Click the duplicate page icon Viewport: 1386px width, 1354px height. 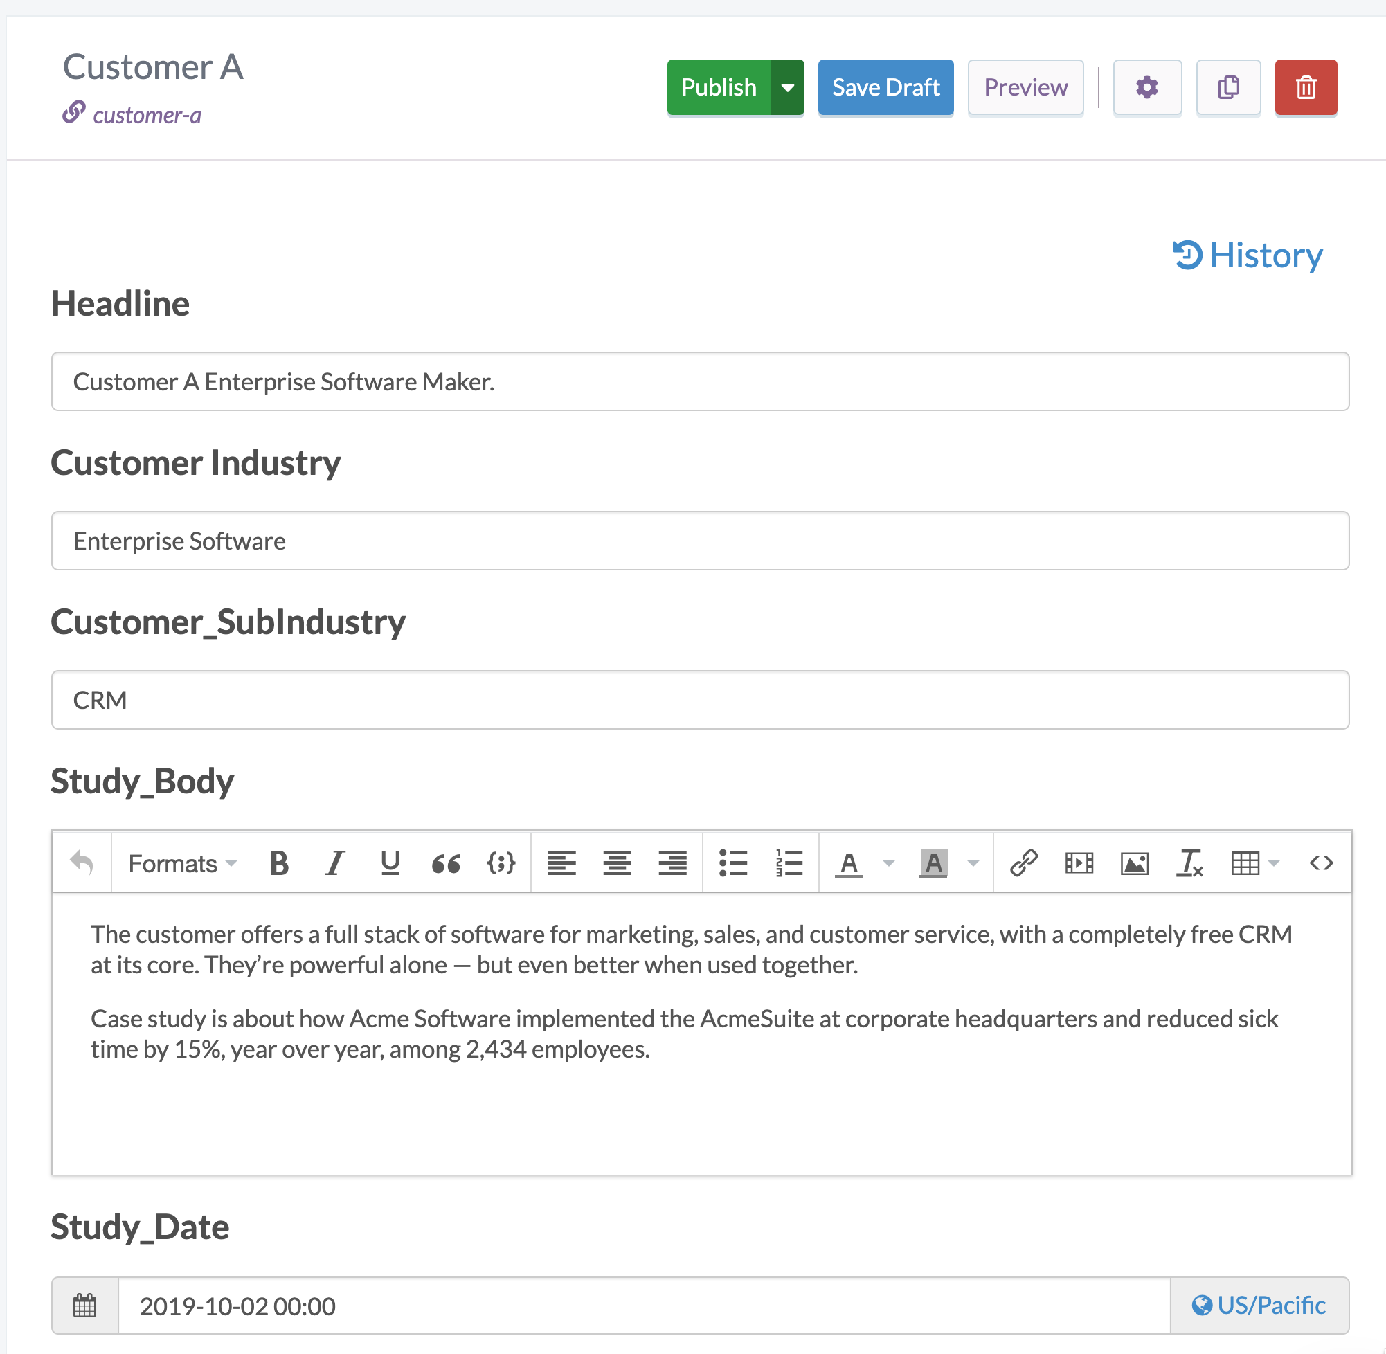coord(1227,86)
